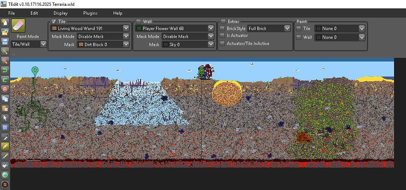
Task: Open the Paint Wall None 0 dropdown
Action: (x=340, y=37)
